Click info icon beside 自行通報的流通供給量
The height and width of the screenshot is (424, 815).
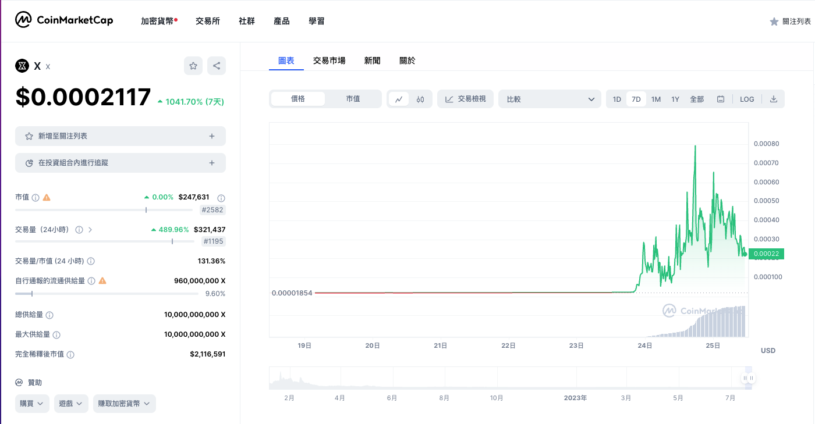pyautogui.click(x=90, y=281)
